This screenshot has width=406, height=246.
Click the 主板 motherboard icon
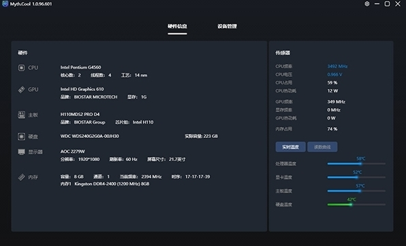pyautogui.click(x=21, y=115)
